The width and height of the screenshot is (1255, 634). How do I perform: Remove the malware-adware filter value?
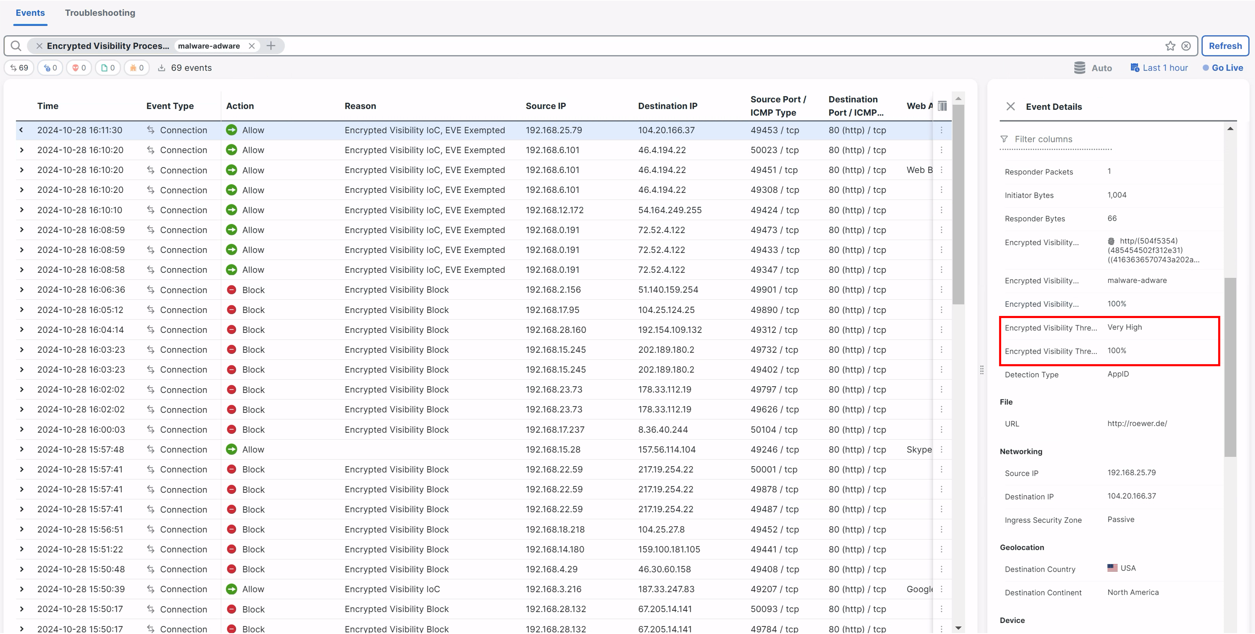coord(252,46)
